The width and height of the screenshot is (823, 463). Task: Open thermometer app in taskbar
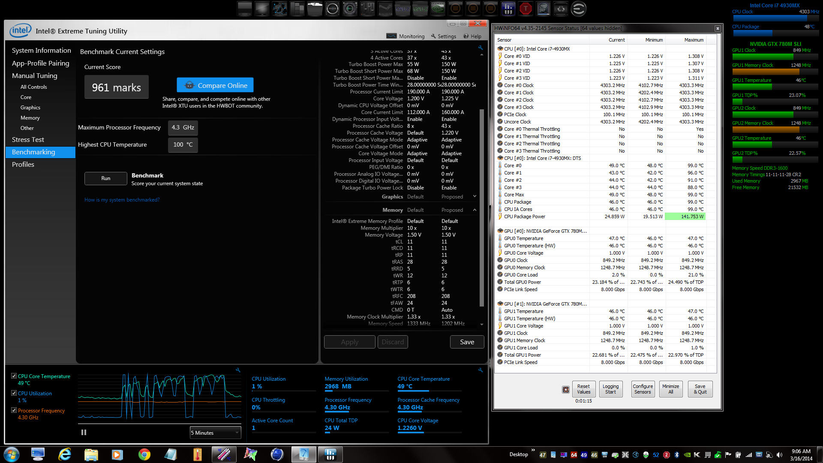[x=197, y=454]
